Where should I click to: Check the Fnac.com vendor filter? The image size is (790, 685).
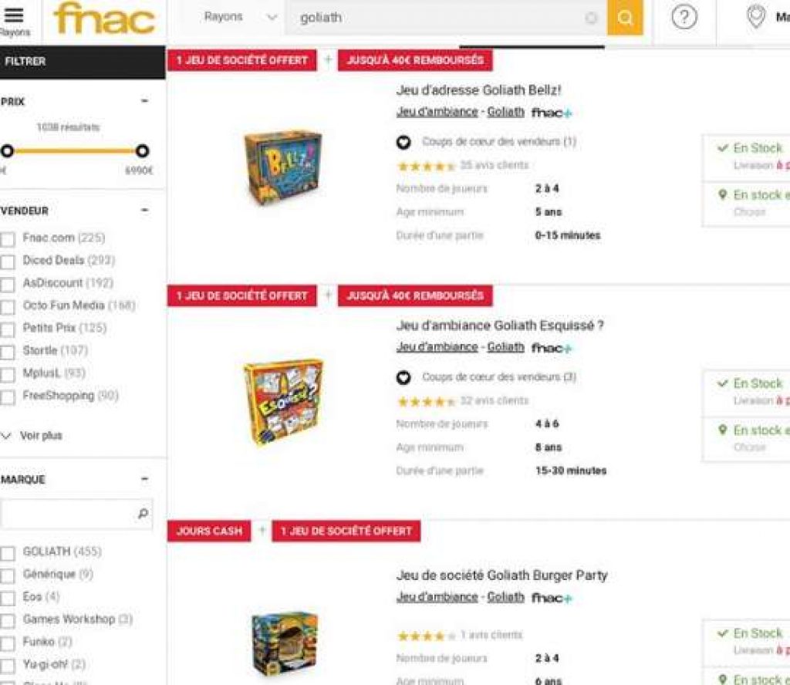click(x=8, y=239)
